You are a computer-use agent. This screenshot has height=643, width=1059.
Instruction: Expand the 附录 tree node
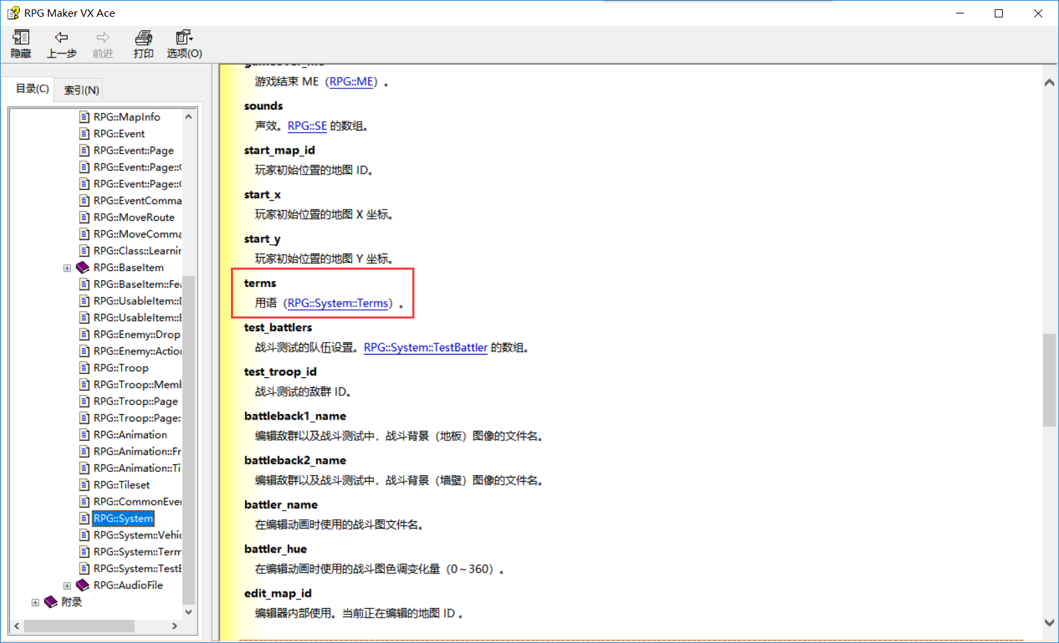(x=35, y=603)
